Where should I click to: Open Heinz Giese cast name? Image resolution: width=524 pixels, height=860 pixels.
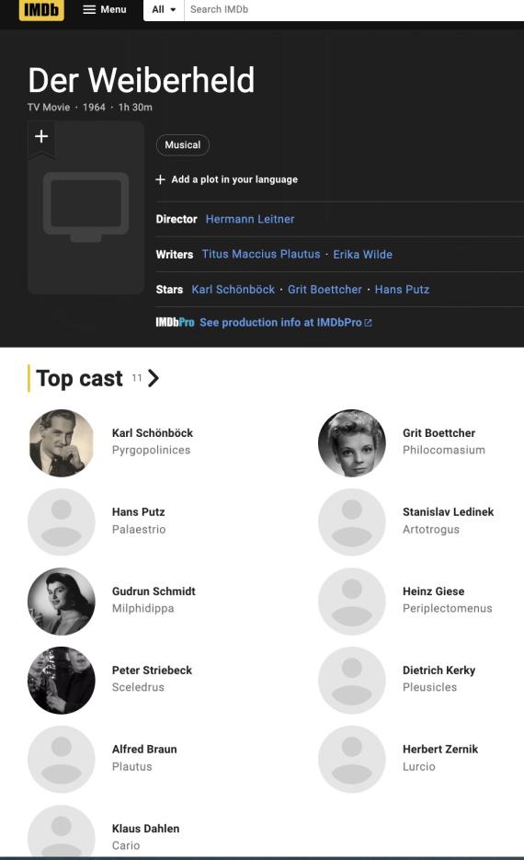tap(434, 591)
